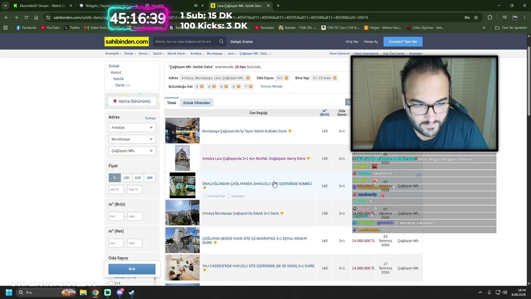Tick the Karşılaştır checkbox on ÜNALOĞLUNDAN listing
Image resolution: width=531 pixels, height=299 pixels.
click(229, 196)
